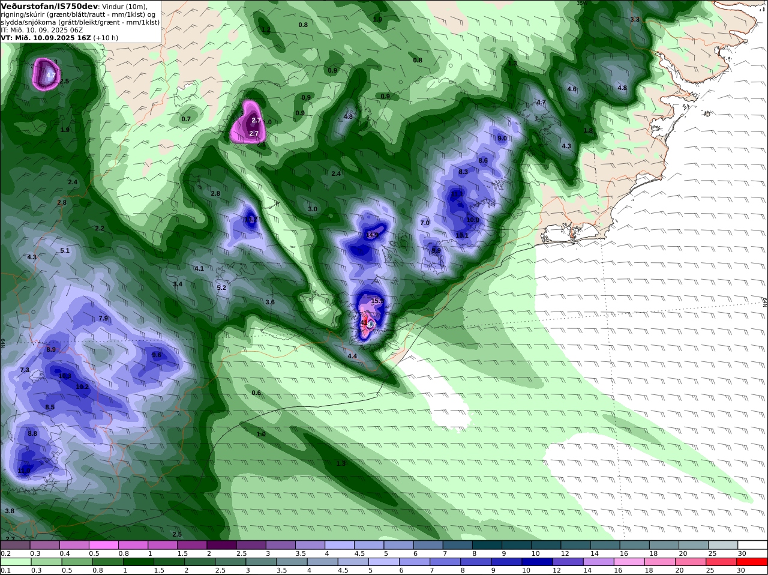Click the 9.6 precipitation label
This screenshot has width=768, height=575.
pos(157,355)
